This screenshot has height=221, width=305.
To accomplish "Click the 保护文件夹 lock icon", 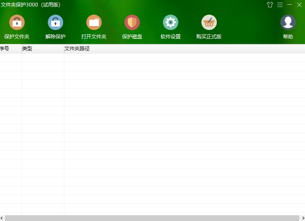I will [17, 23].
